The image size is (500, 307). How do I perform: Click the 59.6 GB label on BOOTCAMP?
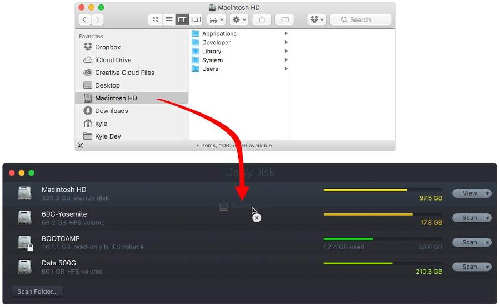coord(430,247)
